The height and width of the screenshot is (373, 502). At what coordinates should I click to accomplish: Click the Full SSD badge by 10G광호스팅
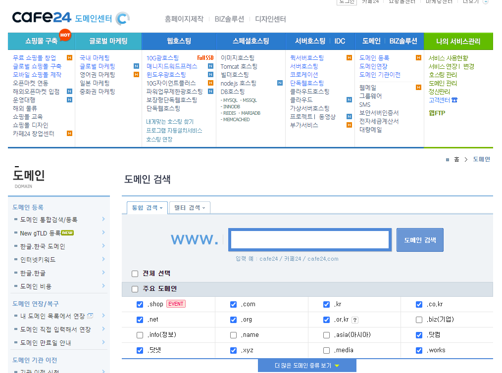coord(205,58)
